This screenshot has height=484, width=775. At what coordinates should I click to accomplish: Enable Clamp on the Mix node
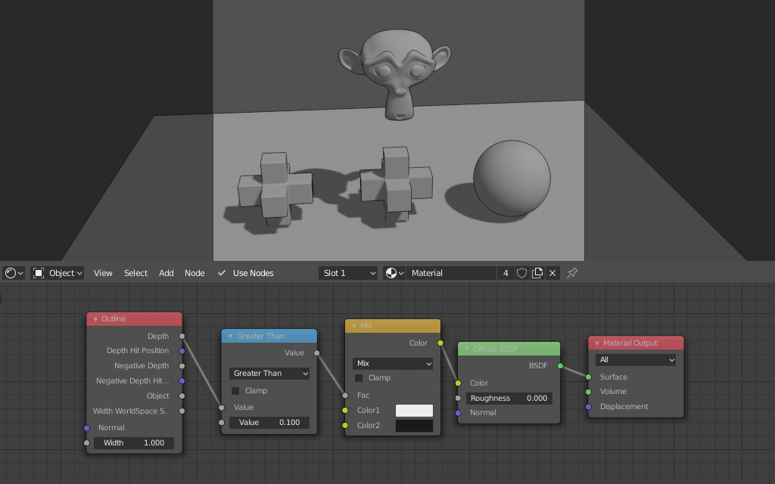tap(359, 378)
